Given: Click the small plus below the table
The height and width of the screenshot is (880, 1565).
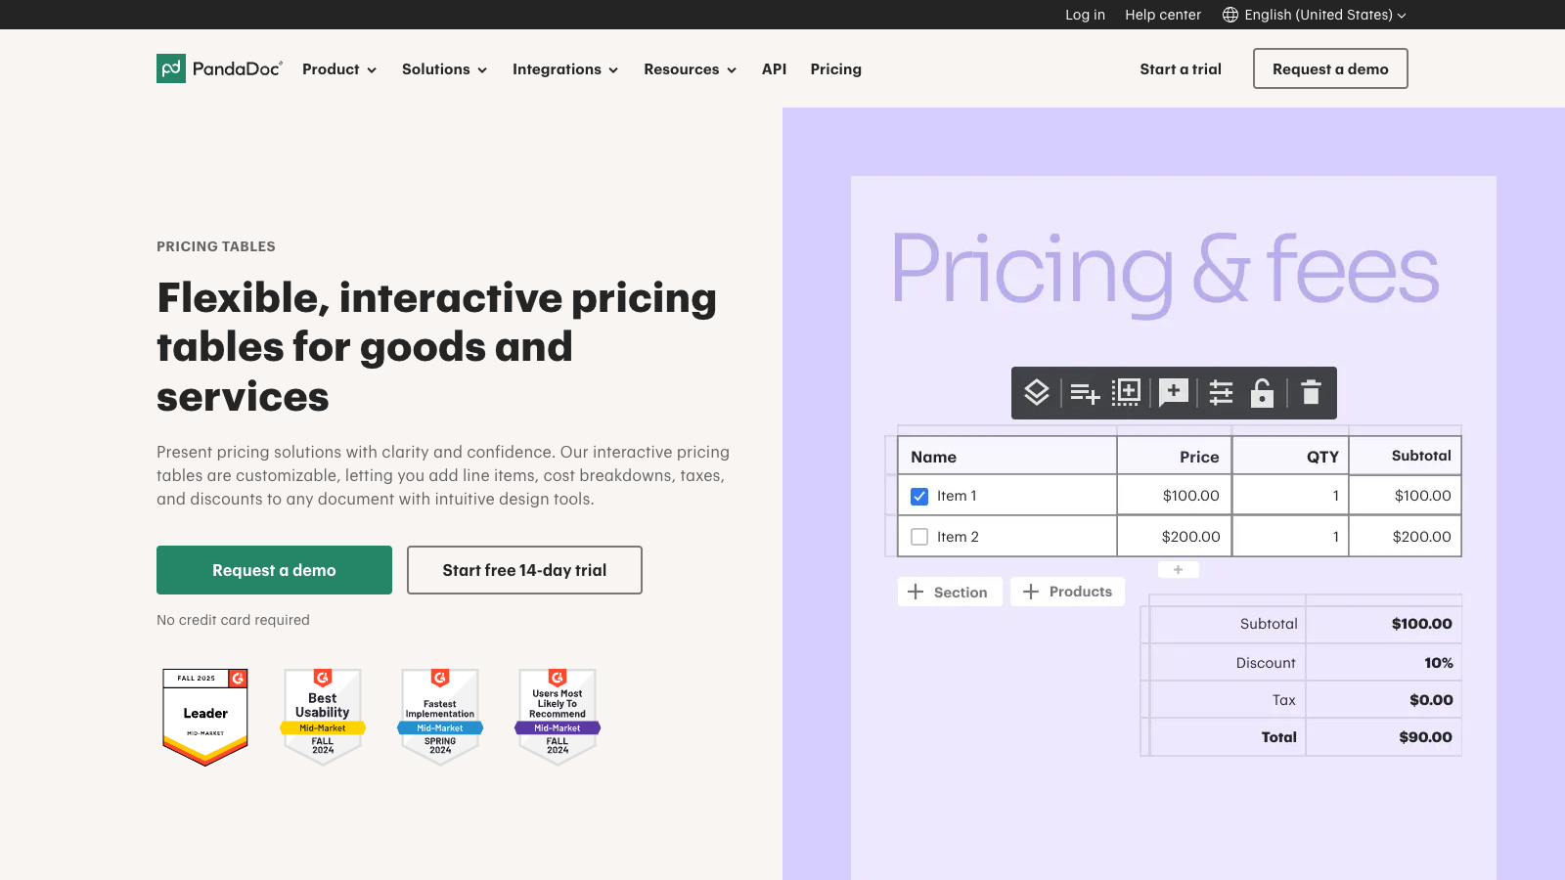Looking at the screenshot, I should [1178, 569].
